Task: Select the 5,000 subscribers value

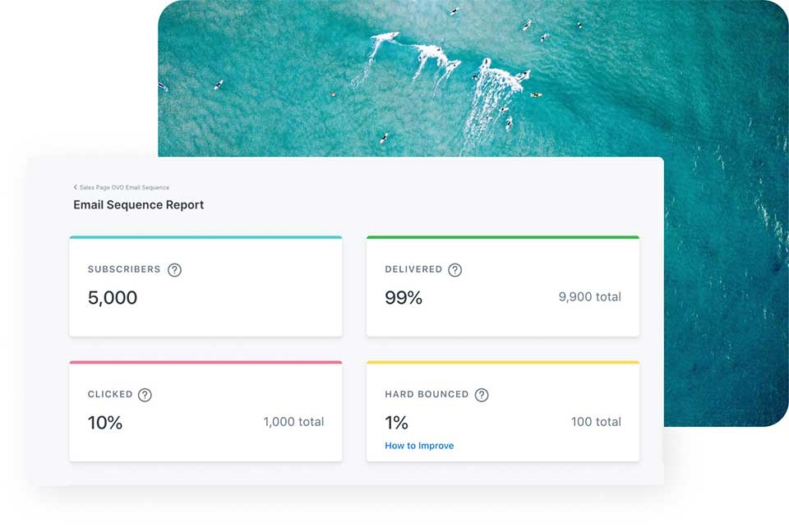Action: pos(113,298)
